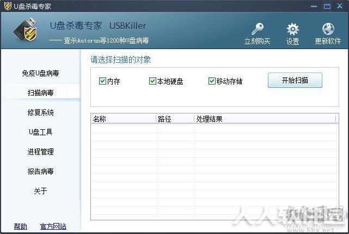Start scanning with 开始扫描 button
The width and height of the screenshot is (349, 234).
click(x=295, y=80)
